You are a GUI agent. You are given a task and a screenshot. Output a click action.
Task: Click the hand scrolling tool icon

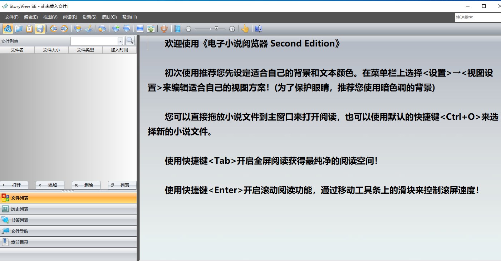[245, 29]
